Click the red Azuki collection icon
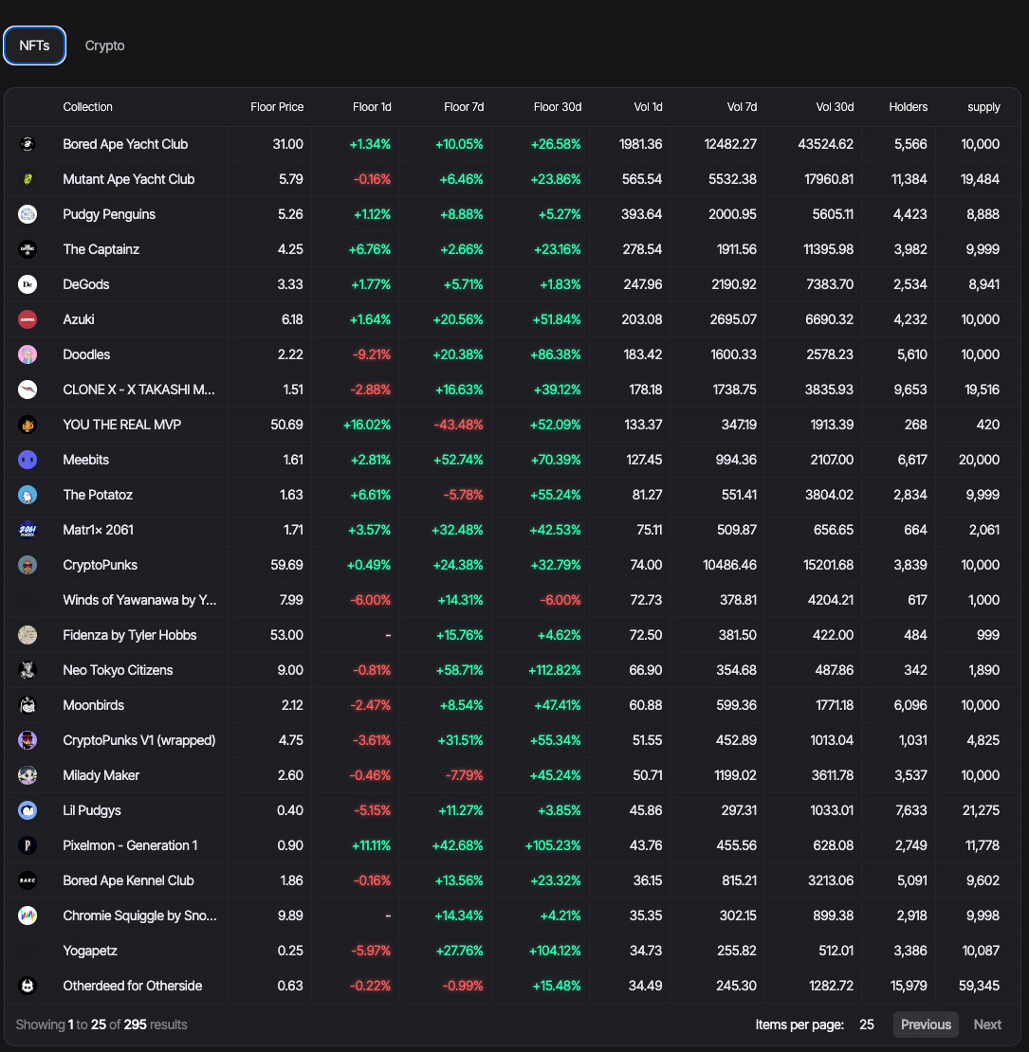1029x1052 pixels. point(28,319)
